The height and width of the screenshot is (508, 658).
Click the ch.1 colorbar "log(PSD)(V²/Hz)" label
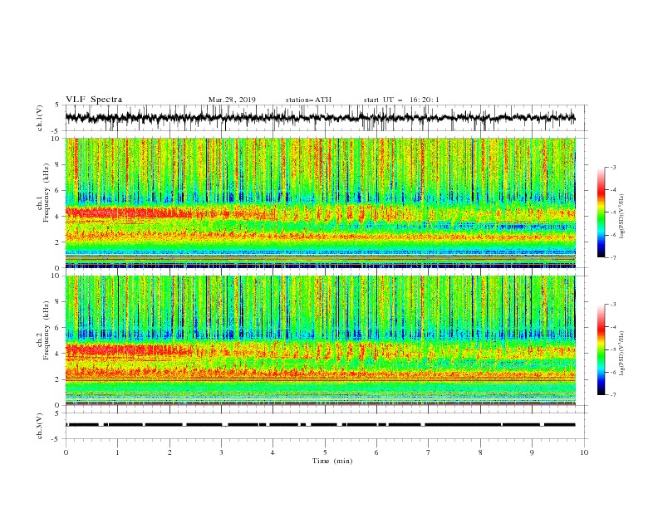pyautogui.click(x=622, y=216)
